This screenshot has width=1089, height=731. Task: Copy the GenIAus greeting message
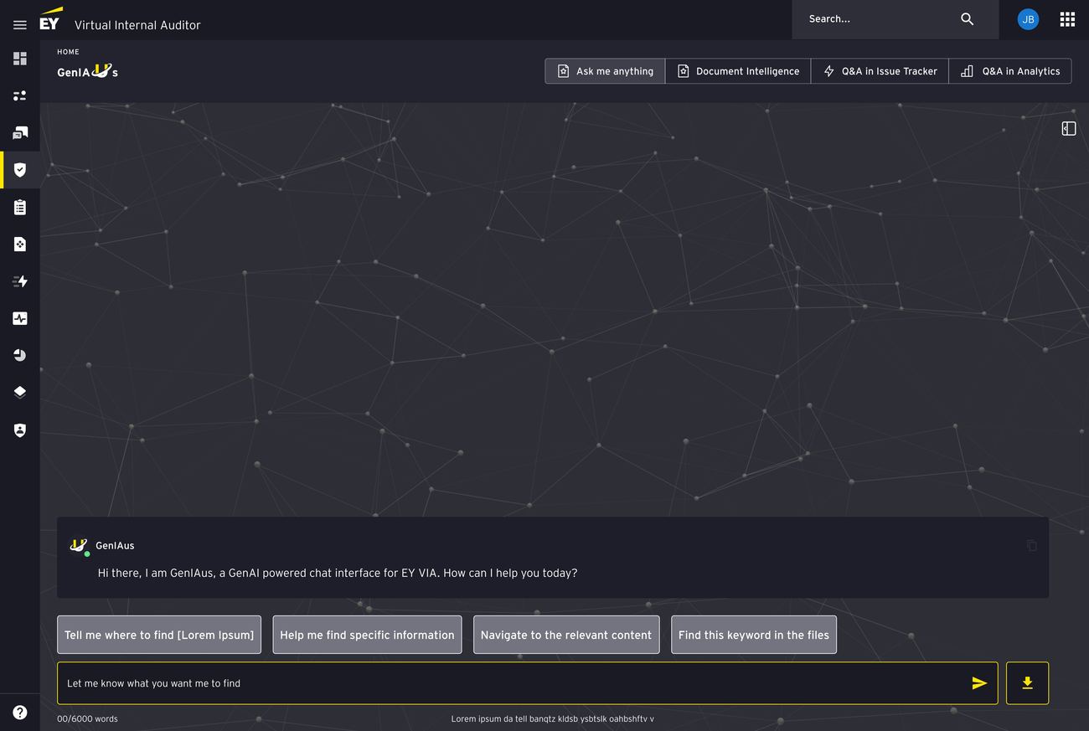(x=1032, y=545)
